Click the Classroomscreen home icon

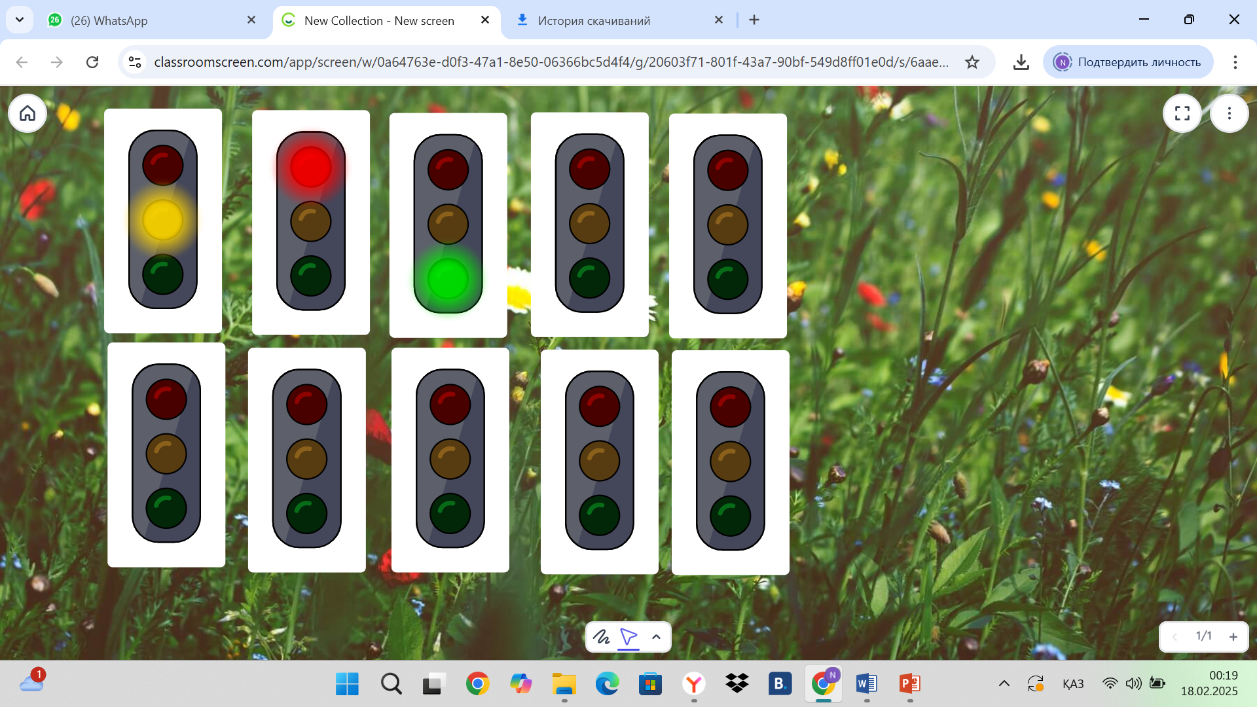point(27,113)
